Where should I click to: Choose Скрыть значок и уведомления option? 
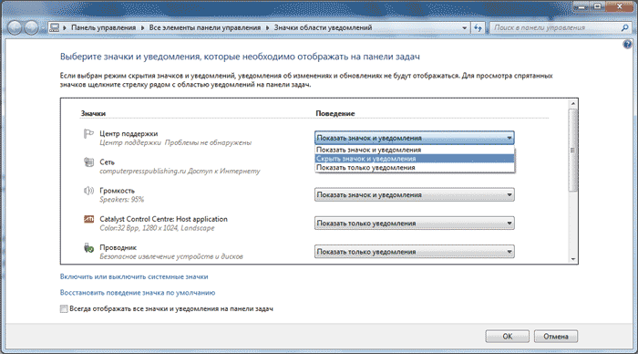[415, 159]
